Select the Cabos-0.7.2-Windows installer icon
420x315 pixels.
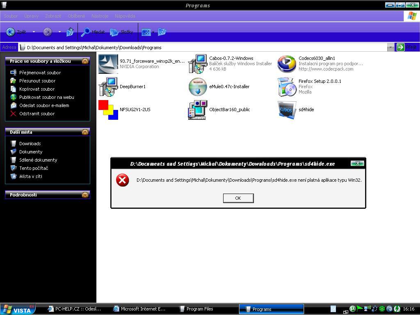(x=197, y=64)
